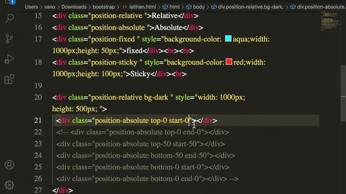Click line number 21 in gutter

tap(38, 121)
